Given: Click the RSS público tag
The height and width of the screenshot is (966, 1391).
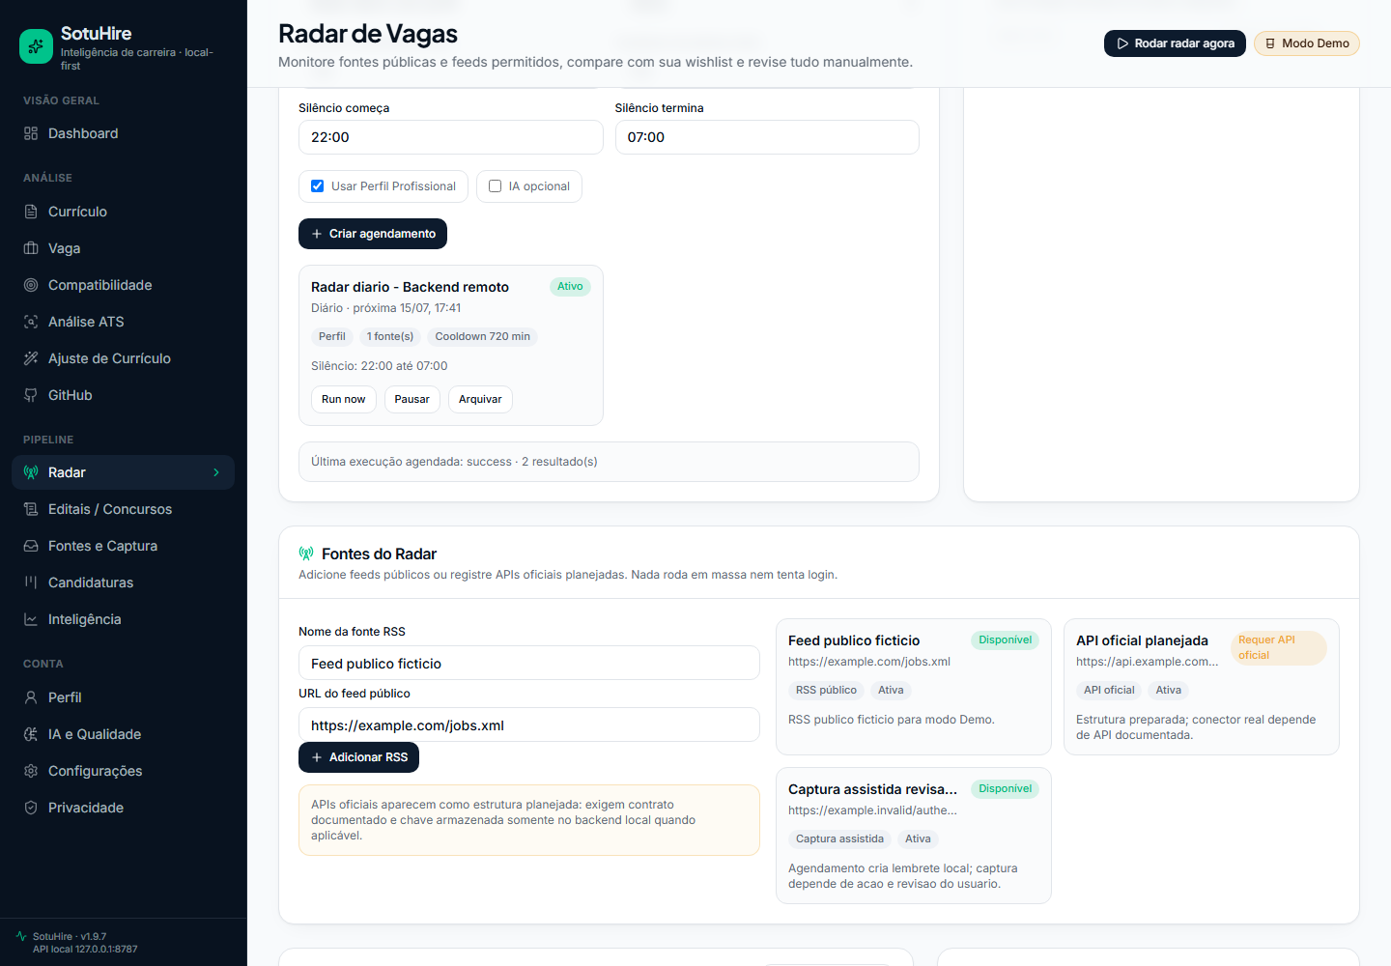Looking at the screenshot, I should [826, 690].
